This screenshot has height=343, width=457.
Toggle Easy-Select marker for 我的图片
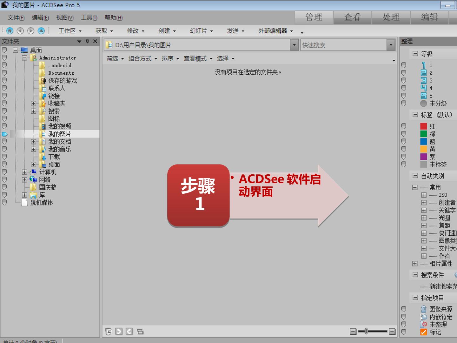pos(4,134)
